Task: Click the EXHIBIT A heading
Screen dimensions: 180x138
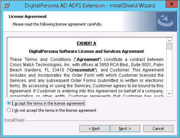Action: point(87,43)
